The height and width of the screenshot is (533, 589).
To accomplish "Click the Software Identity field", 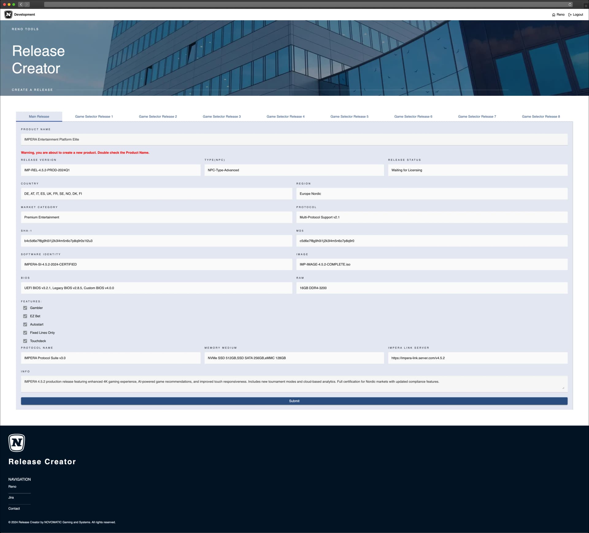I will coord(156,265).
